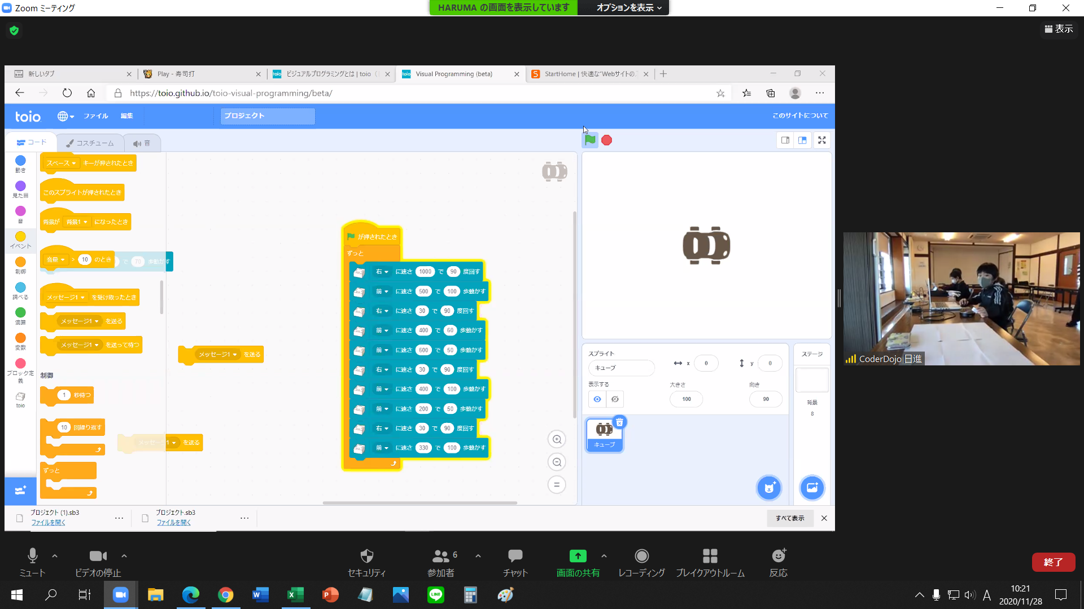Zoom in on the code workspace

(557, 440)
